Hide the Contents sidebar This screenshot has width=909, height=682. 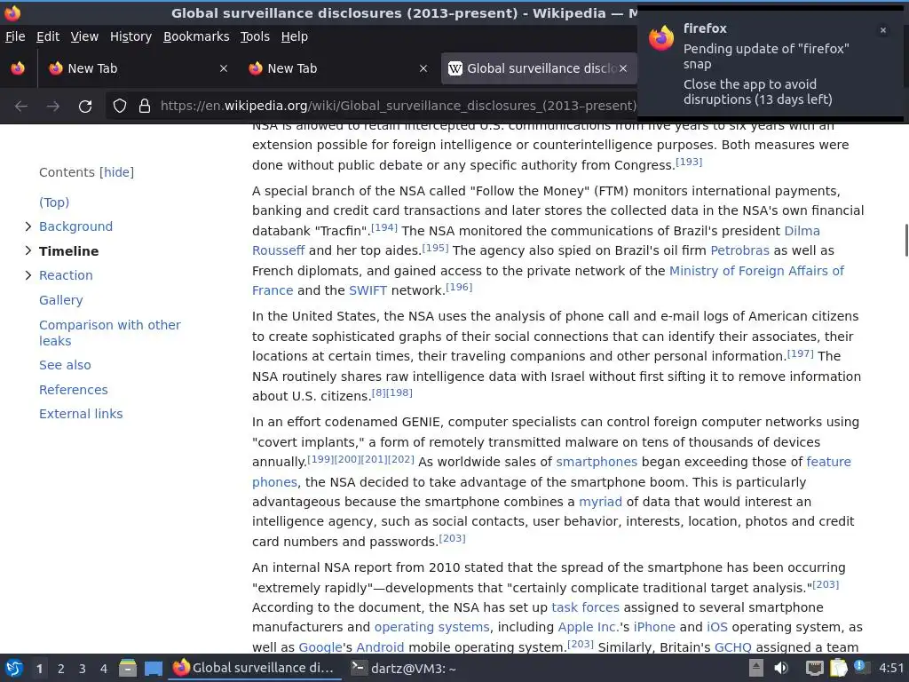[116, 172]
